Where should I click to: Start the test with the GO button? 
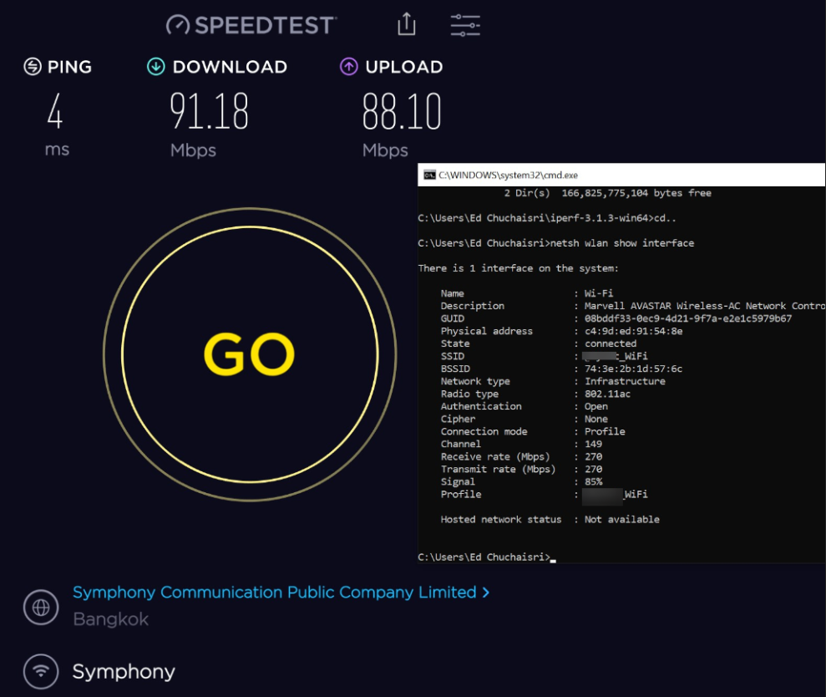tap(250, 354)
